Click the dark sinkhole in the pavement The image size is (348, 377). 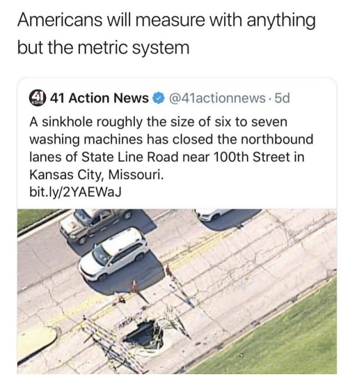point(145,335)
